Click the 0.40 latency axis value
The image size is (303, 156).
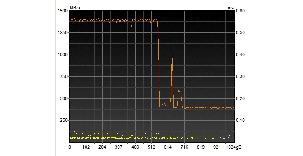click(240, 55)
